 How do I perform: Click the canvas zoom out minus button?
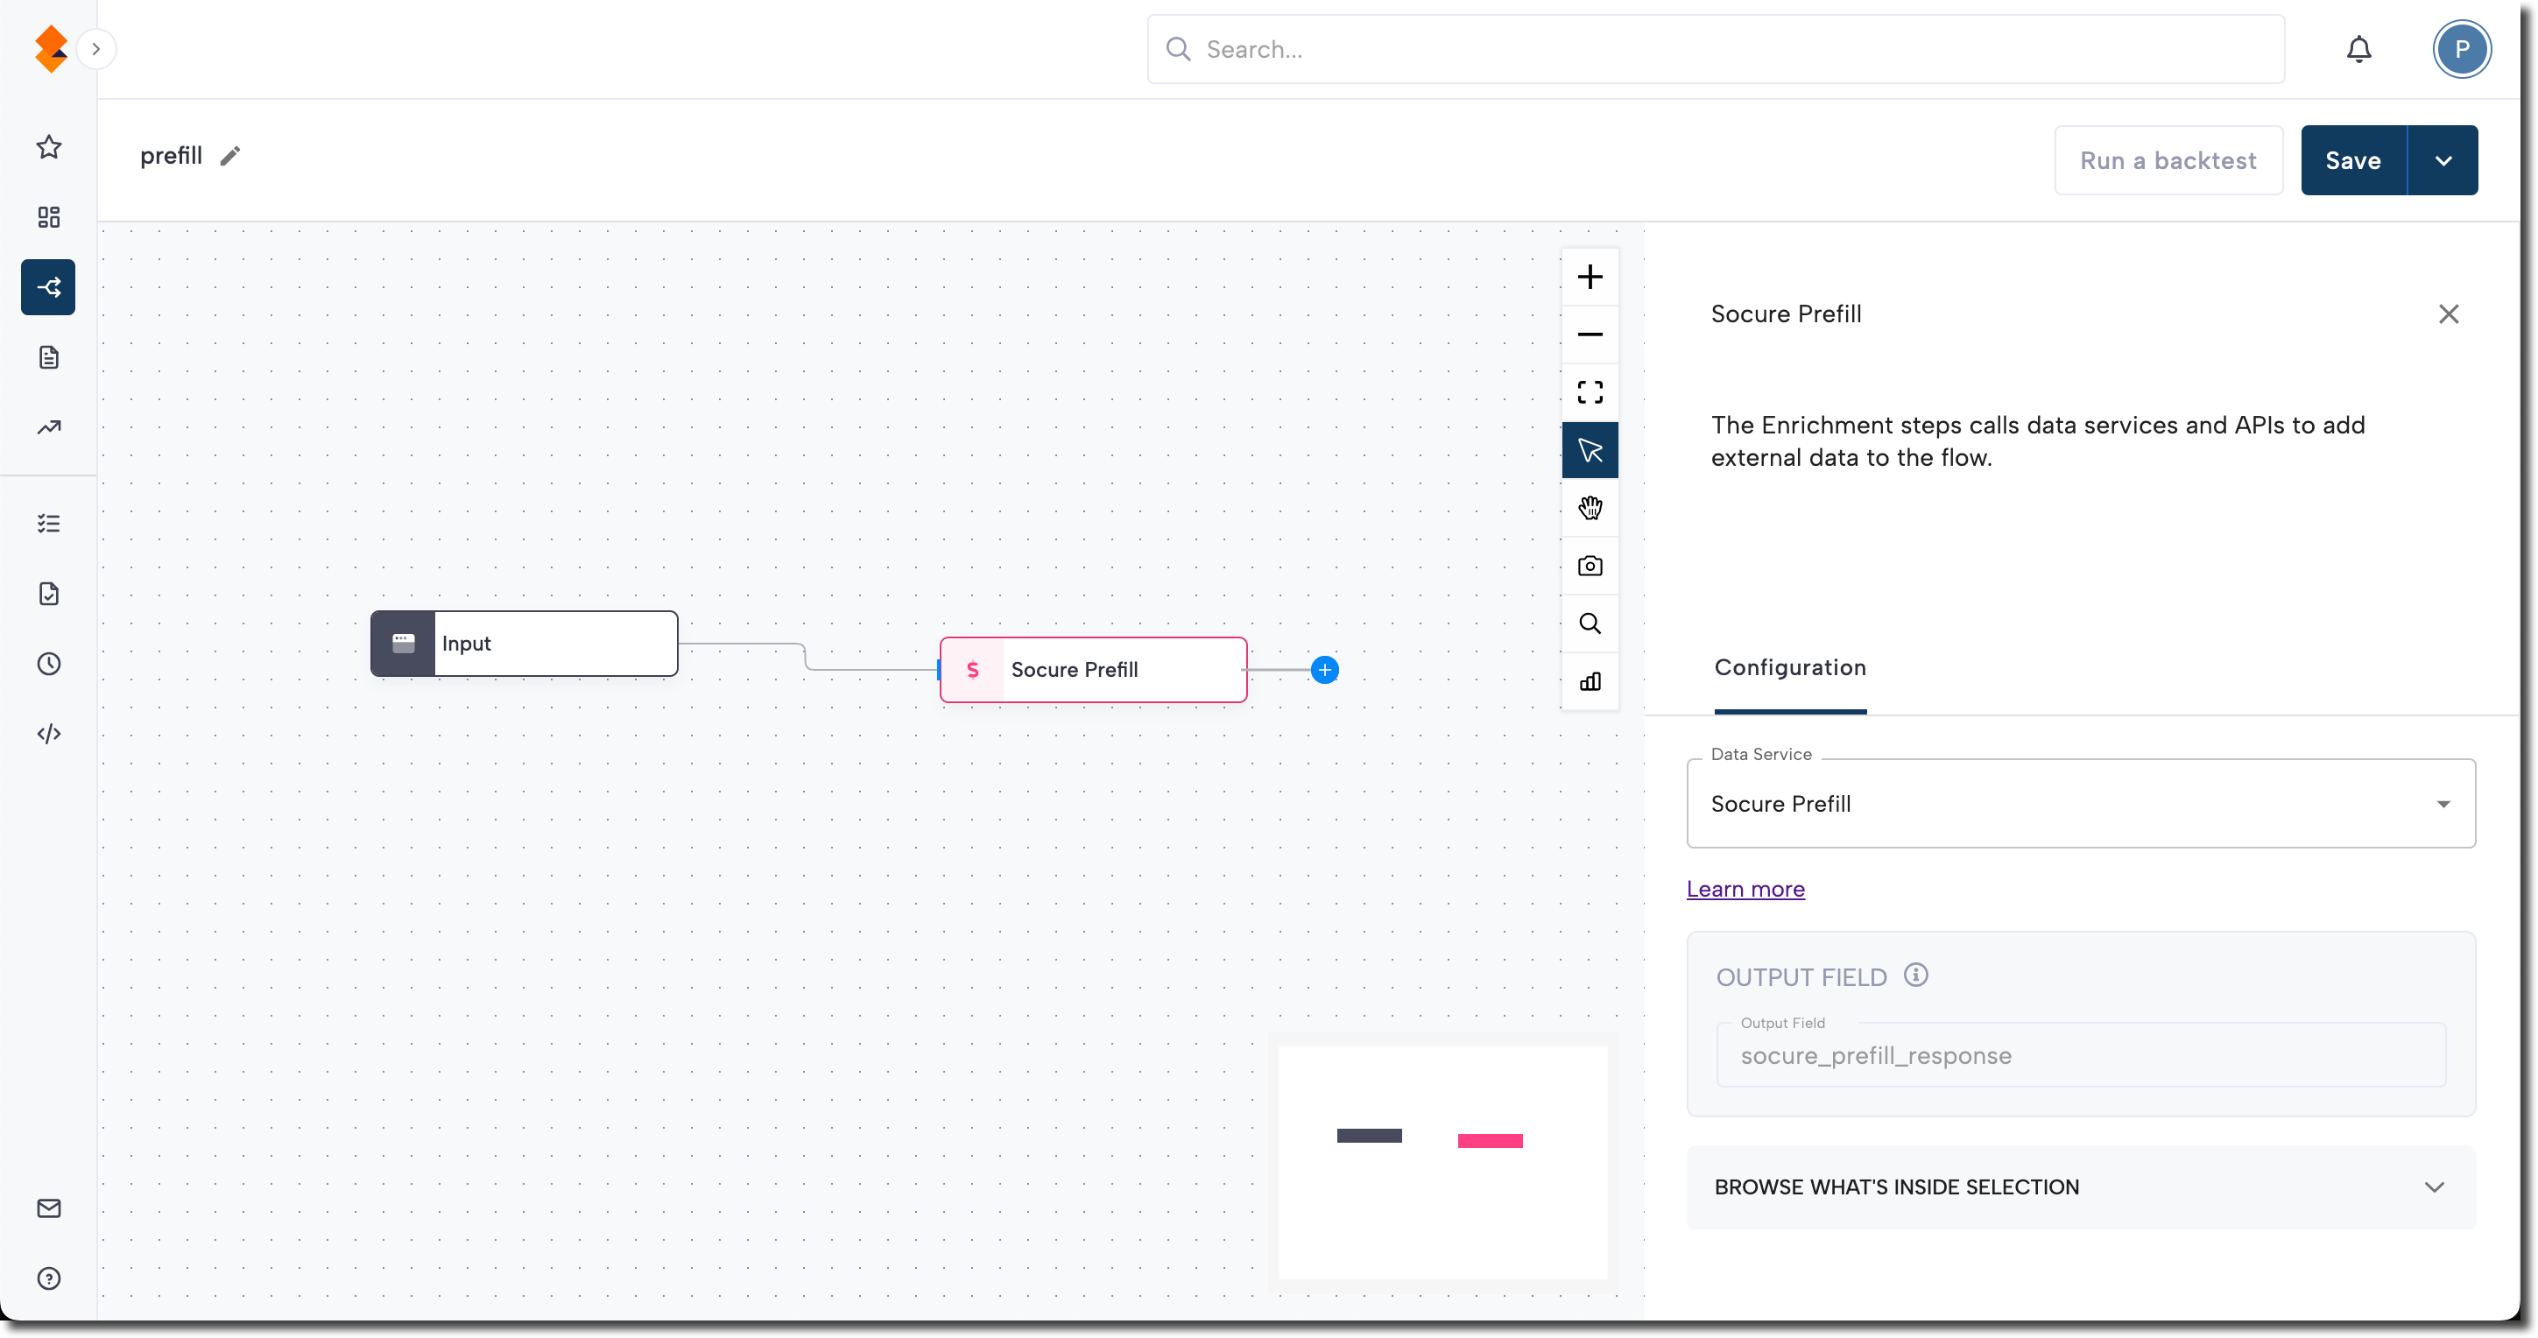click(1590, 335)
